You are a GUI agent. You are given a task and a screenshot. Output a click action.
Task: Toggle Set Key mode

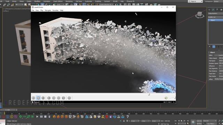click(x=199, y=124)
